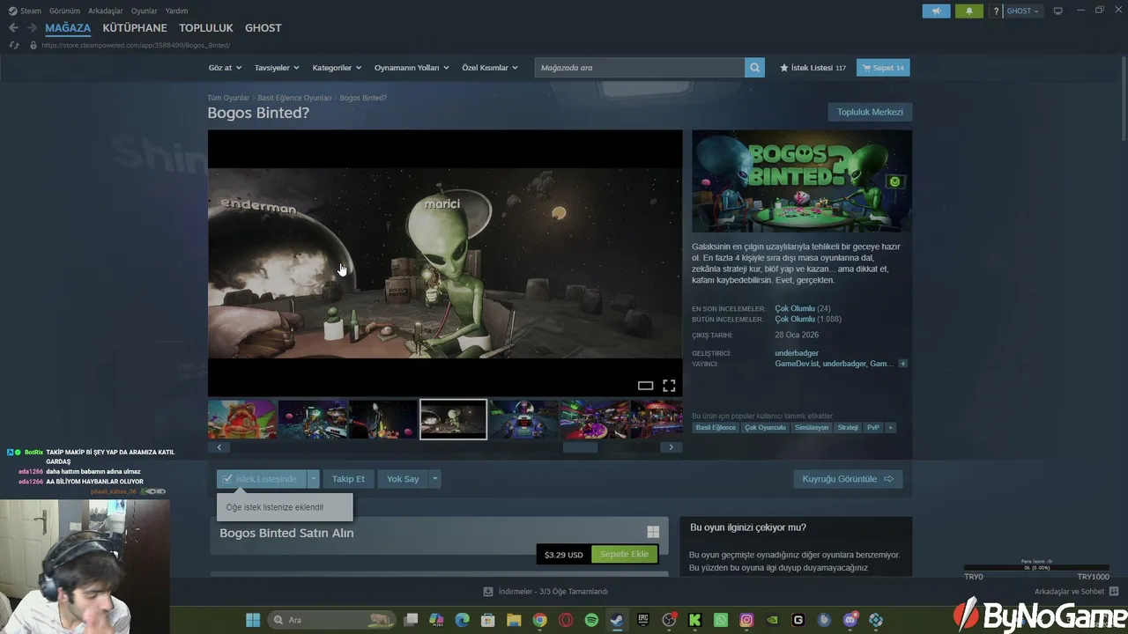Toggle the İstek Listesinde wishlist button
Image resolution: width=1128 pixels, height=634 pixels.
click(262, 479)
